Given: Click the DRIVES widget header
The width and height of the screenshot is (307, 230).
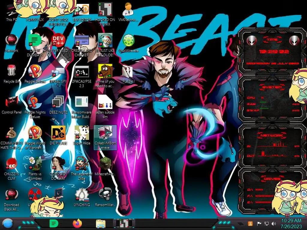Looking at the screenshot, I should [x=272, y=178].
